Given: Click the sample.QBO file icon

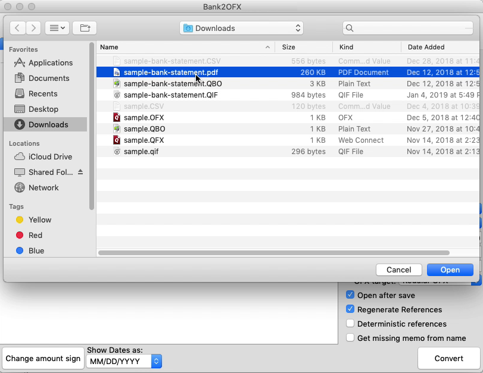Looking at the screenshot, I should click(x=117, y=129).
